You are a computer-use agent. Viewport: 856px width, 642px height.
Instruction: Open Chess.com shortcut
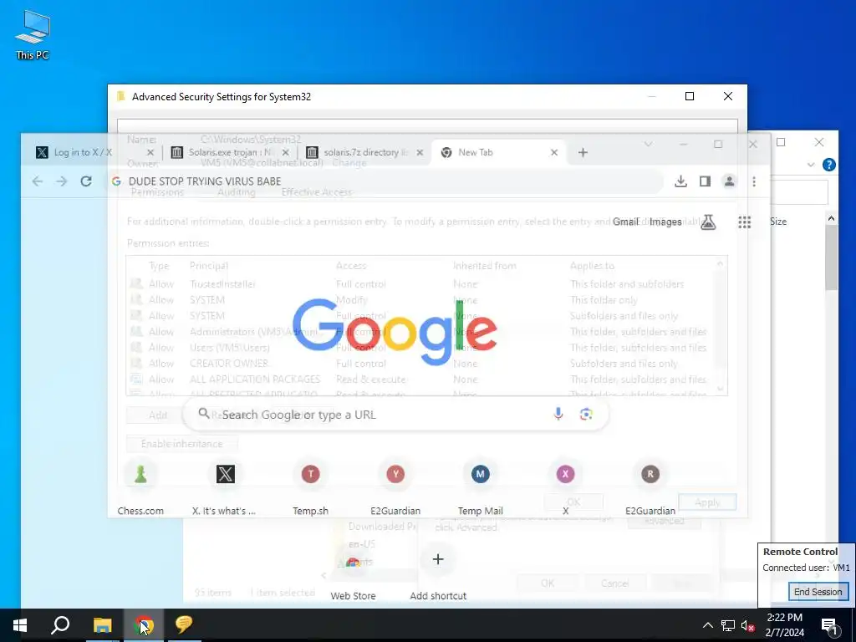pyautogui.click(x=140, y=486)
